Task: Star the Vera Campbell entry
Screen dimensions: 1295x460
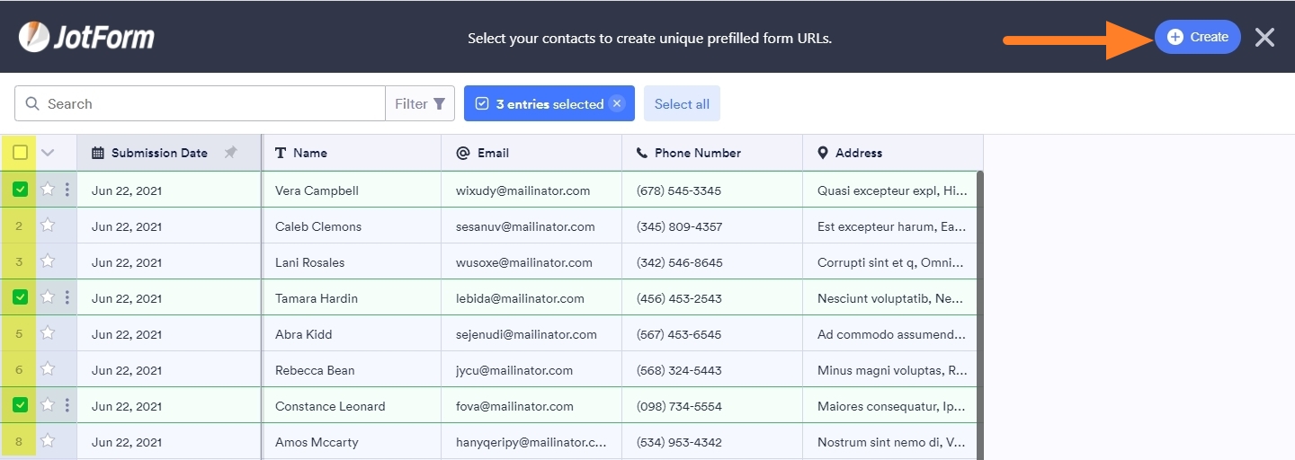Action: 48,190
